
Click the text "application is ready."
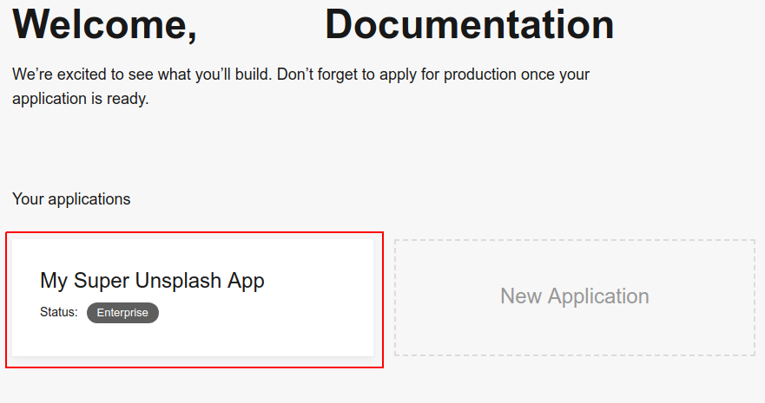pyautogui.click(x=81, y=99)
